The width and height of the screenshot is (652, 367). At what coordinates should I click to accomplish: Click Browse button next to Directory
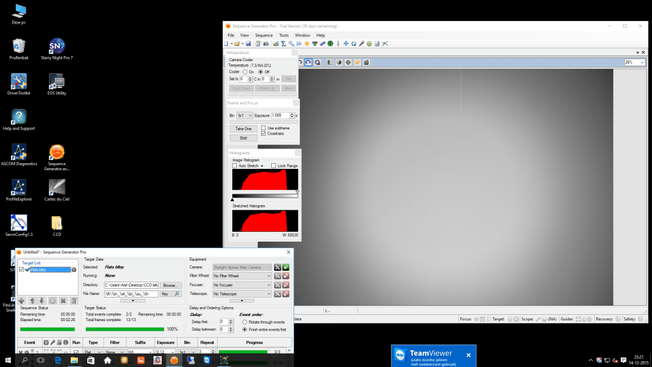(171, 285)
